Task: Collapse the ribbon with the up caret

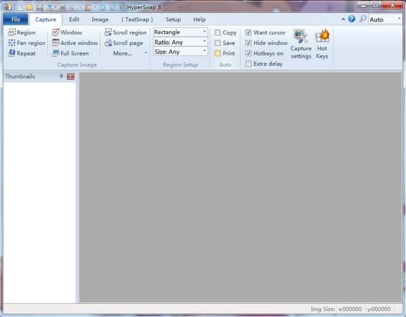Action: (x=343, y=19)
